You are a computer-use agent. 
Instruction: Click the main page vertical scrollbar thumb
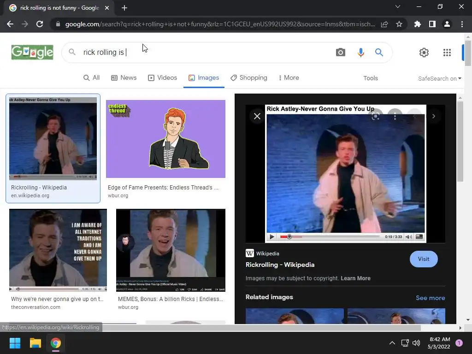point(468,53)
